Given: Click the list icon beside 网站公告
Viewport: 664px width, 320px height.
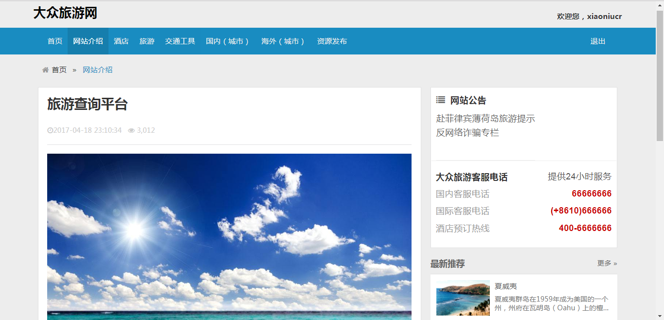Looking at the screenshot, I should click(x=440, y=100).
